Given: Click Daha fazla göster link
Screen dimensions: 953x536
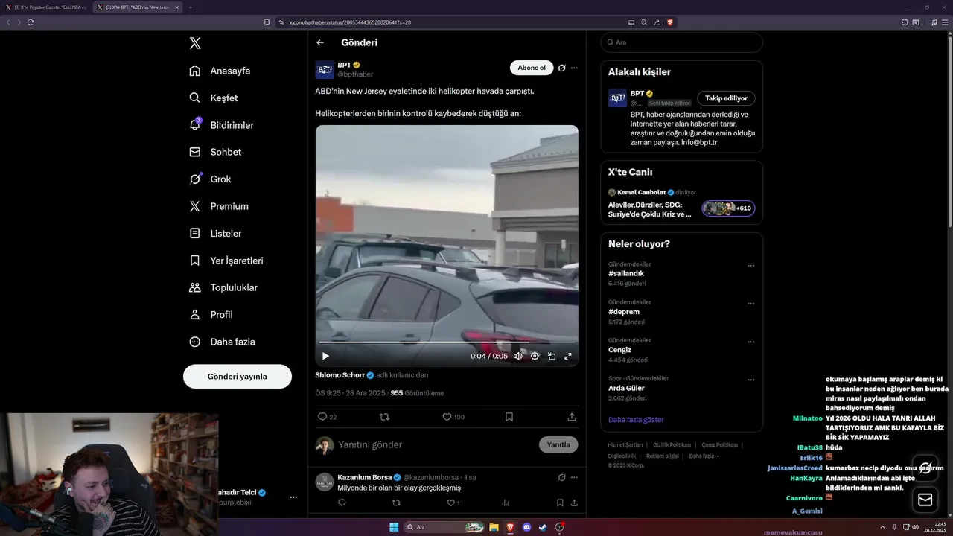Looking at the screenshot, I should tap(636, 420).
